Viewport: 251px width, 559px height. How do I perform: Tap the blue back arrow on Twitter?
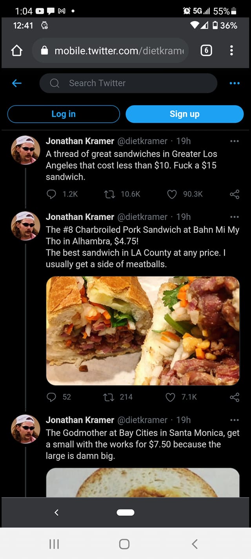coord(16,83)
